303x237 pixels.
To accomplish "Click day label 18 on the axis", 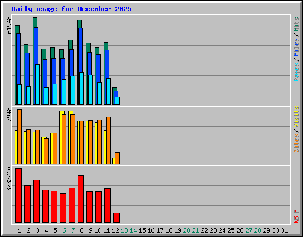I will tap(169, 230).
